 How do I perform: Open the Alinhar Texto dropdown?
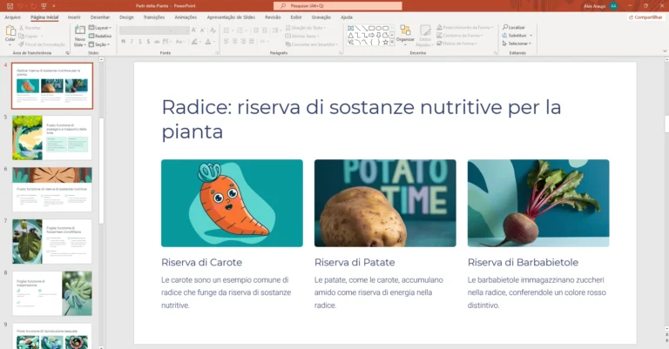click(x=302, y=36)
